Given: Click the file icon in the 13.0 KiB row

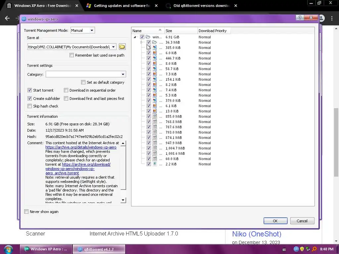Looking at the screenshot, I should click(155, 111).
